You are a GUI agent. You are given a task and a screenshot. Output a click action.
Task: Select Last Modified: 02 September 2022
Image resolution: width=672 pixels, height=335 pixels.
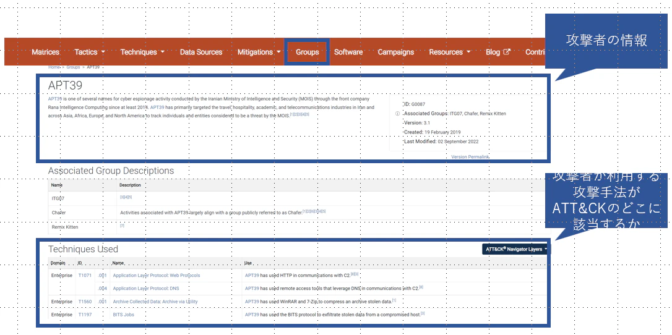(441, 142)
